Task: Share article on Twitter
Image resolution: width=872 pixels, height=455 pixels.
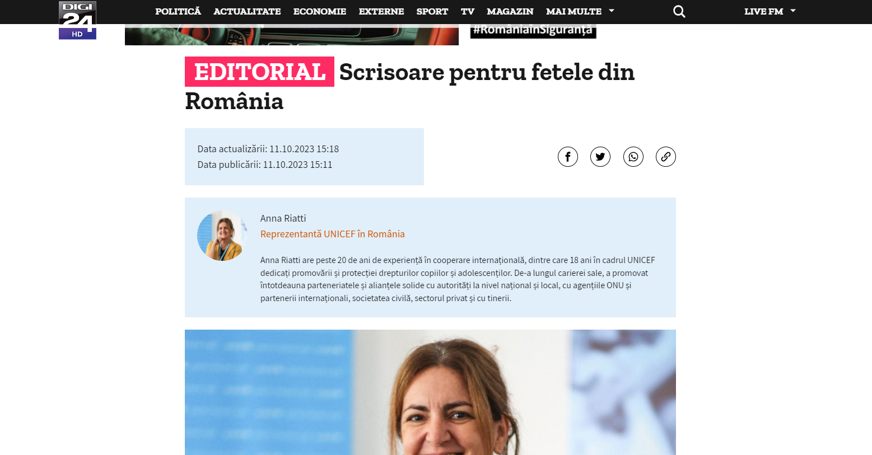Action: pos(600,157)
